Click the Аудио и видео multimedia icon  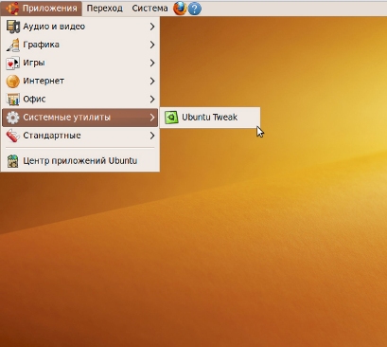[x=13, y=27]
